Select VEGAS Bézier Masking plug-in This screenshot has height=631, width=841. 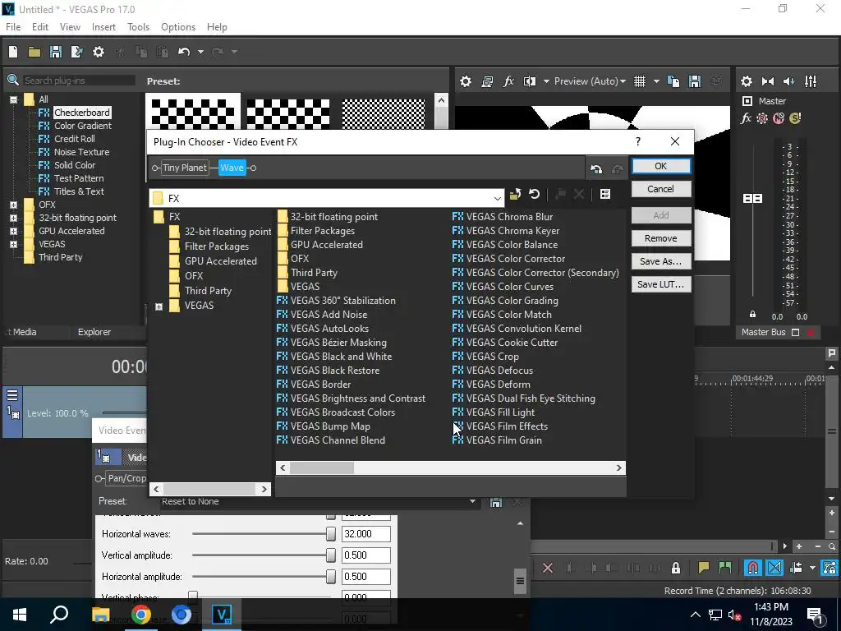point(332,343)
